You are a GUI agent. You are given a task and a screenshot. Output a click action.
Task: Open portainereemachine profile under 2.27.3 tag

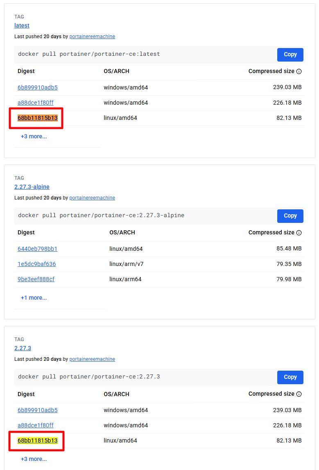[92, 359]
